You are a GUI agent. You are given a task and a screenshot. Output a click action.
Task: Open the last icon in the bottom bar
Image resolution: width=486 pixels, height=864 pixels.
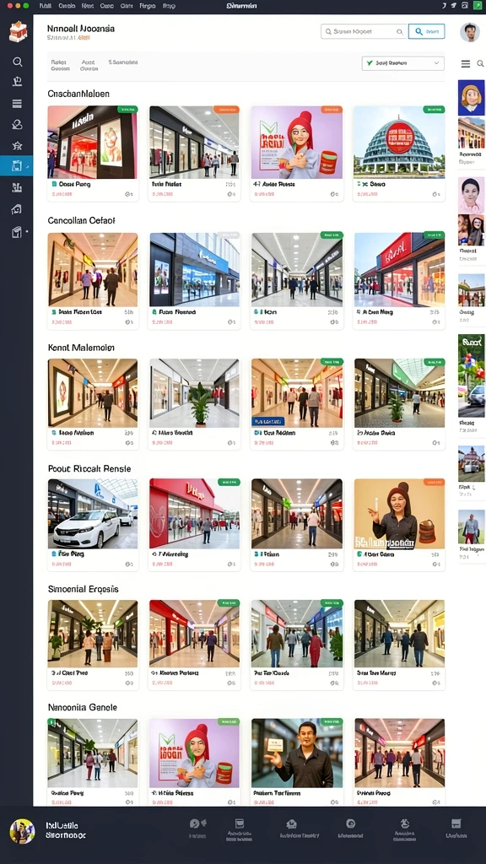point(456,823)
